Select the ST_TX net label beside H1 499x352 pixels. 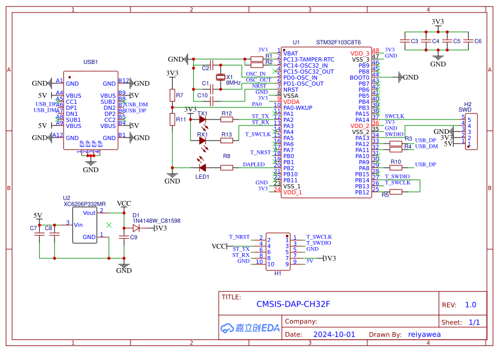pos(241,249)
